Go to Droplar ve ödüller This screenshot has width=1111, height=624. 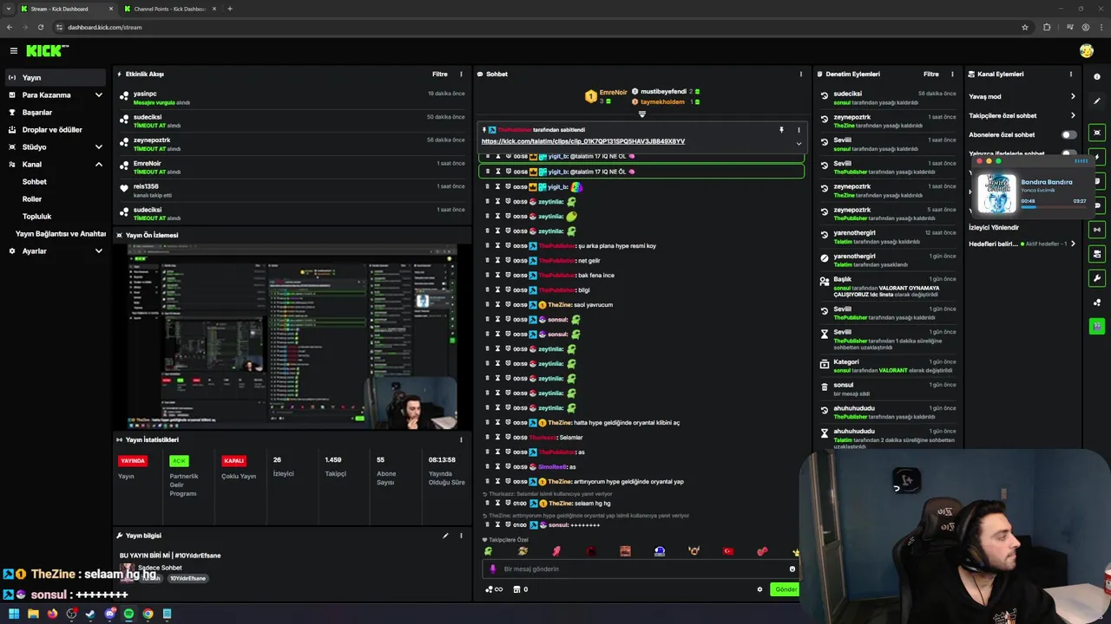point(56,129)
